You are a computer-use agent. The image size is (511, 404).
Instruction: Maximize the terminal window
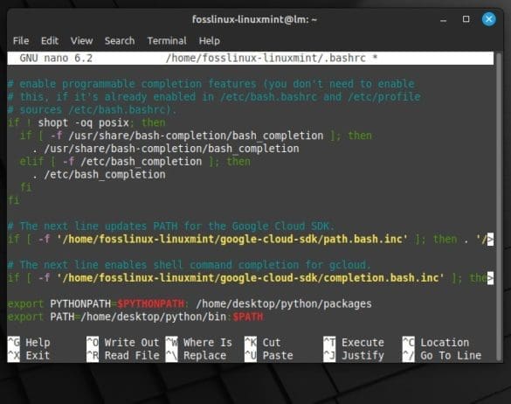pos(466,19)
